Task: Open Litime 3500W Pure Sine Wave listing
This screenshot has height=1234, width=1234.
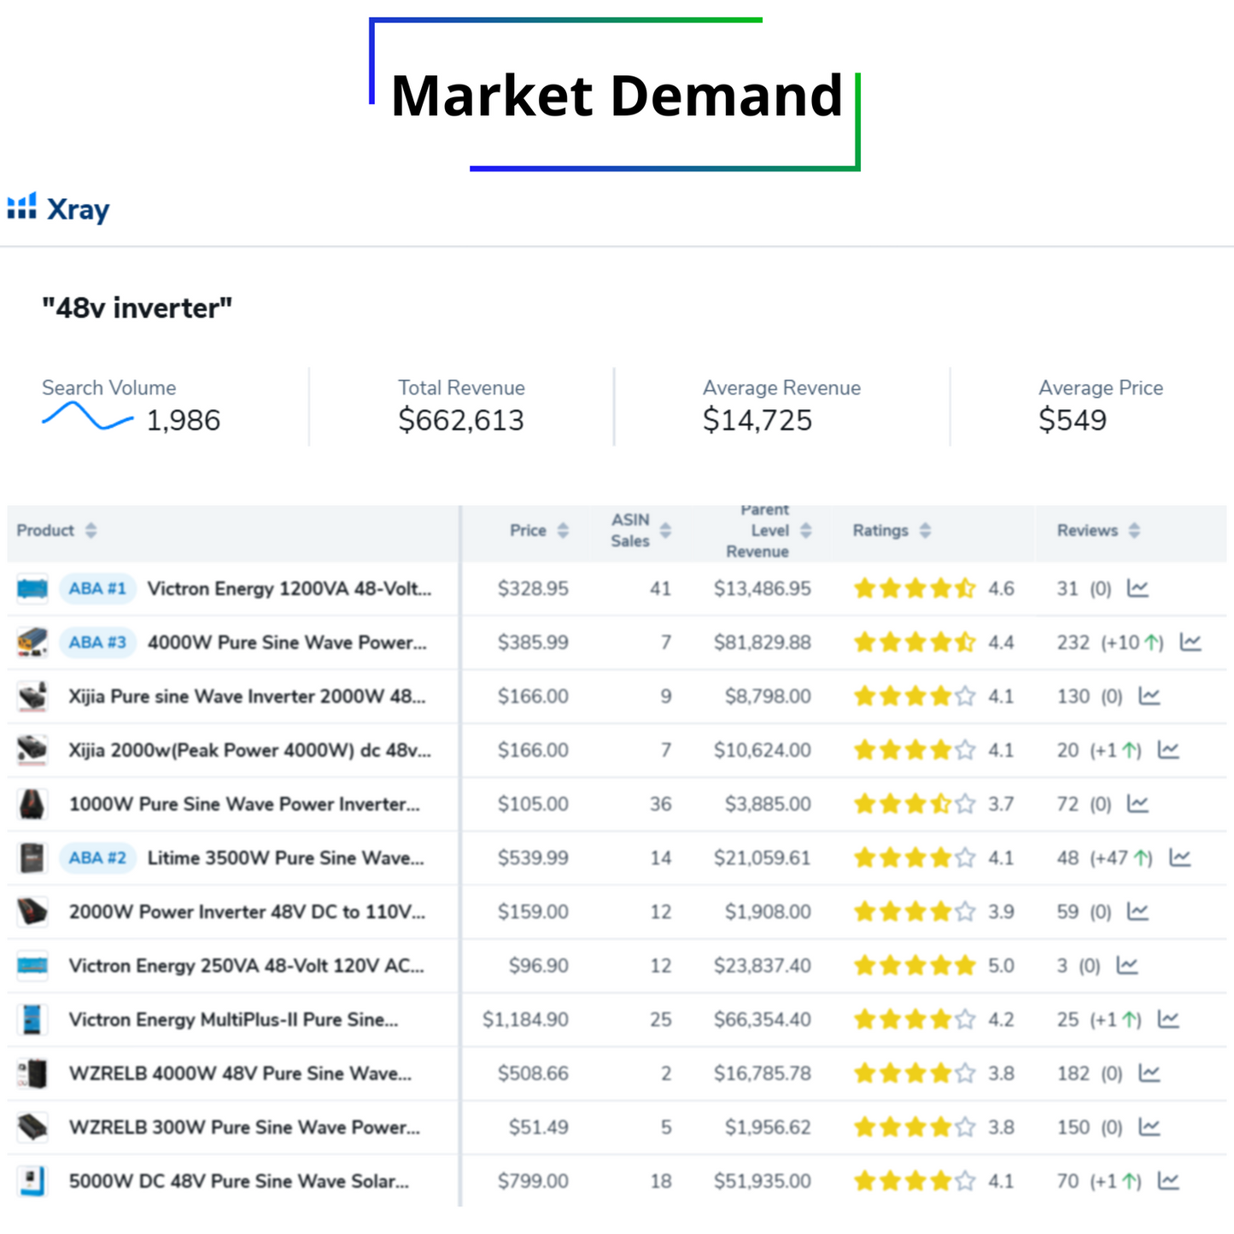Action: pyautogui.click(x=285, y=857)
